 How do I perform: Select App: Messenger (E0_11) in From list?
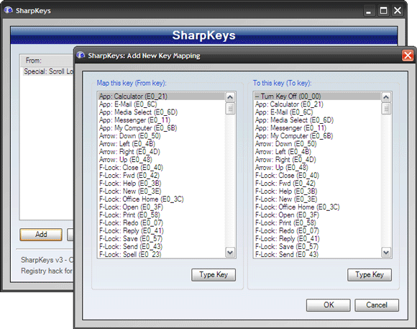162,120
